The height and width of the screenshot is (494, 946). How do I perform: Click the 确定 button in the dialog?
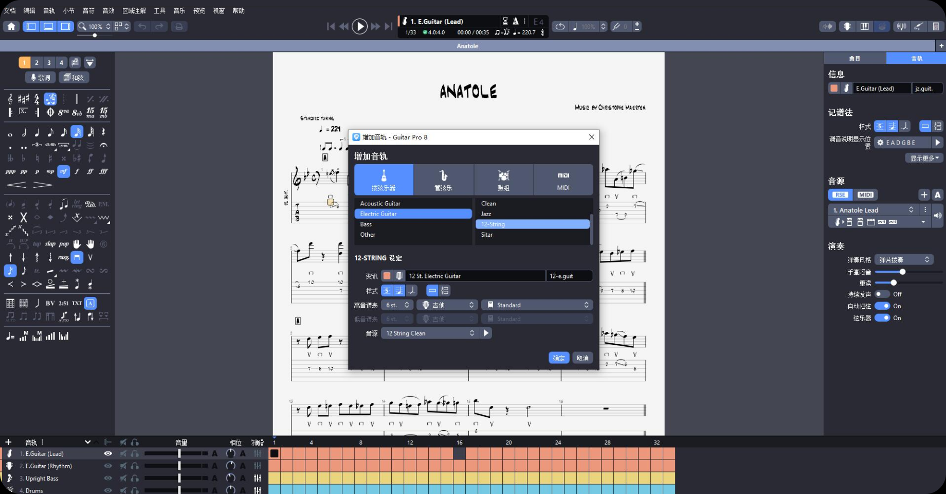[x=558, y=357]
